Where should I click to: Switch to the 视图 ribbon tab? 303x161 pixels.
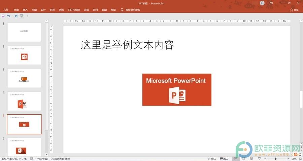pyautogui.click(x=104, y=10)
